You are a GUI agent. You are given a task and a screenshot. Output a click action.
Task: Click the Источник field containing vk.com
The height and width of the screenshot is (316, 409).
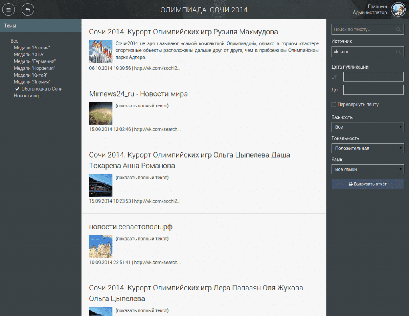click(367, 52)
